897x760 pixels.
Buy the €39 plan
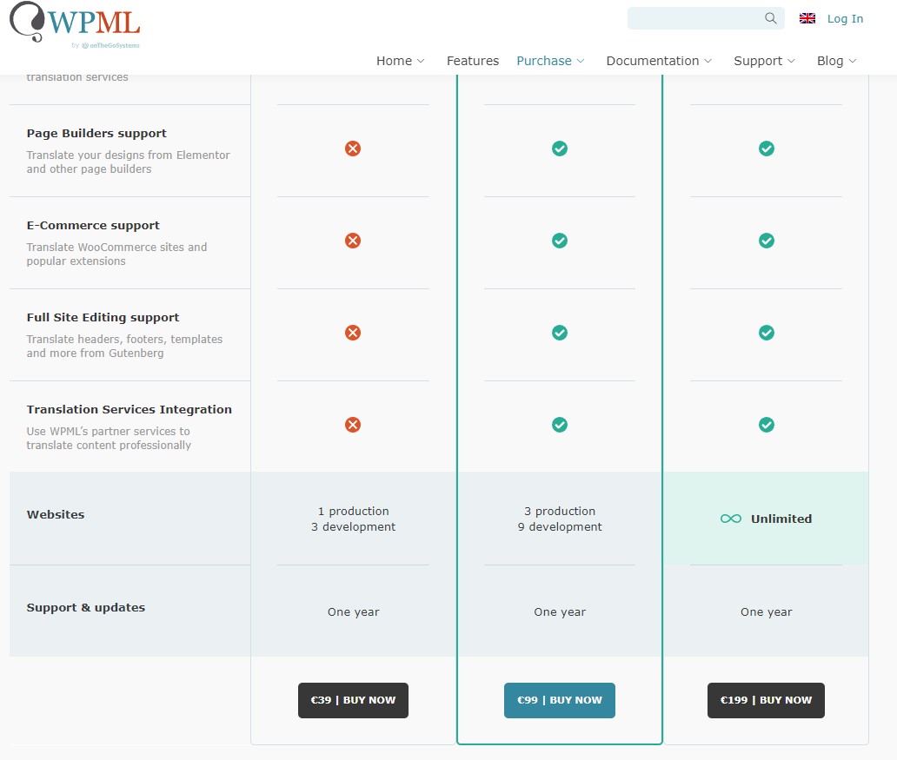[x=353, y=700]
